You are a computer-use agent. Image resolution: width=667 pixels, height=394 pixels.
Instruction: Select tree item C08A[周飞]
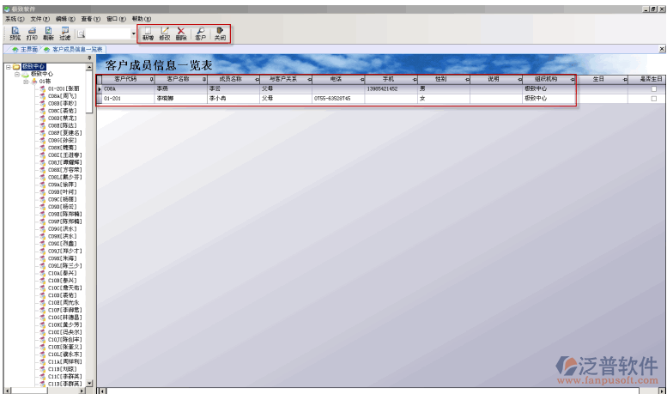tap(64, 95)
